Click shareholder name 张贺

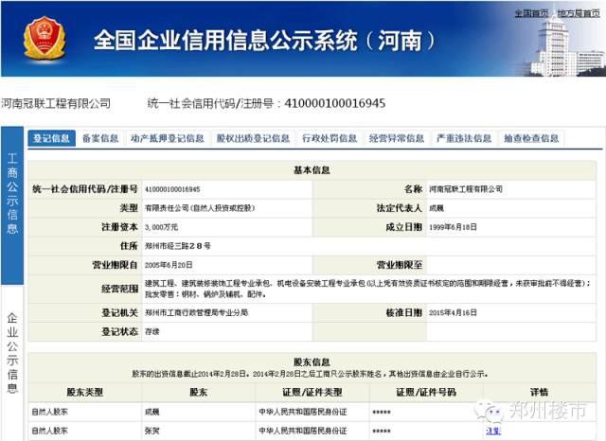point(151,431)
